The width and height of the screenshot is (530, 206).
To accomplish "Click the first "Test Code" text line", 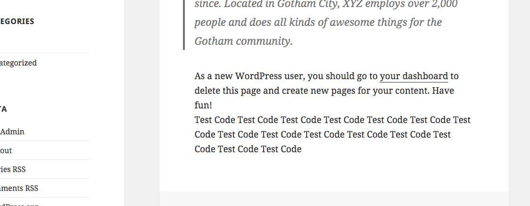I will point(332,120).
